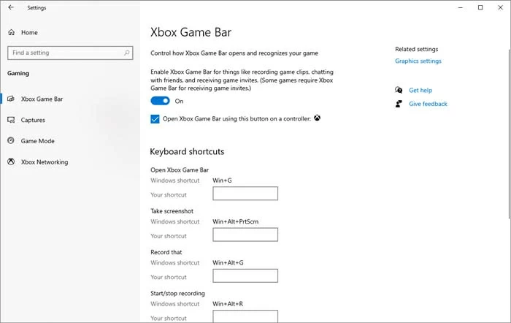511x323 pixels.
Task: Click the Give feedback link
Action: (428, 104)
